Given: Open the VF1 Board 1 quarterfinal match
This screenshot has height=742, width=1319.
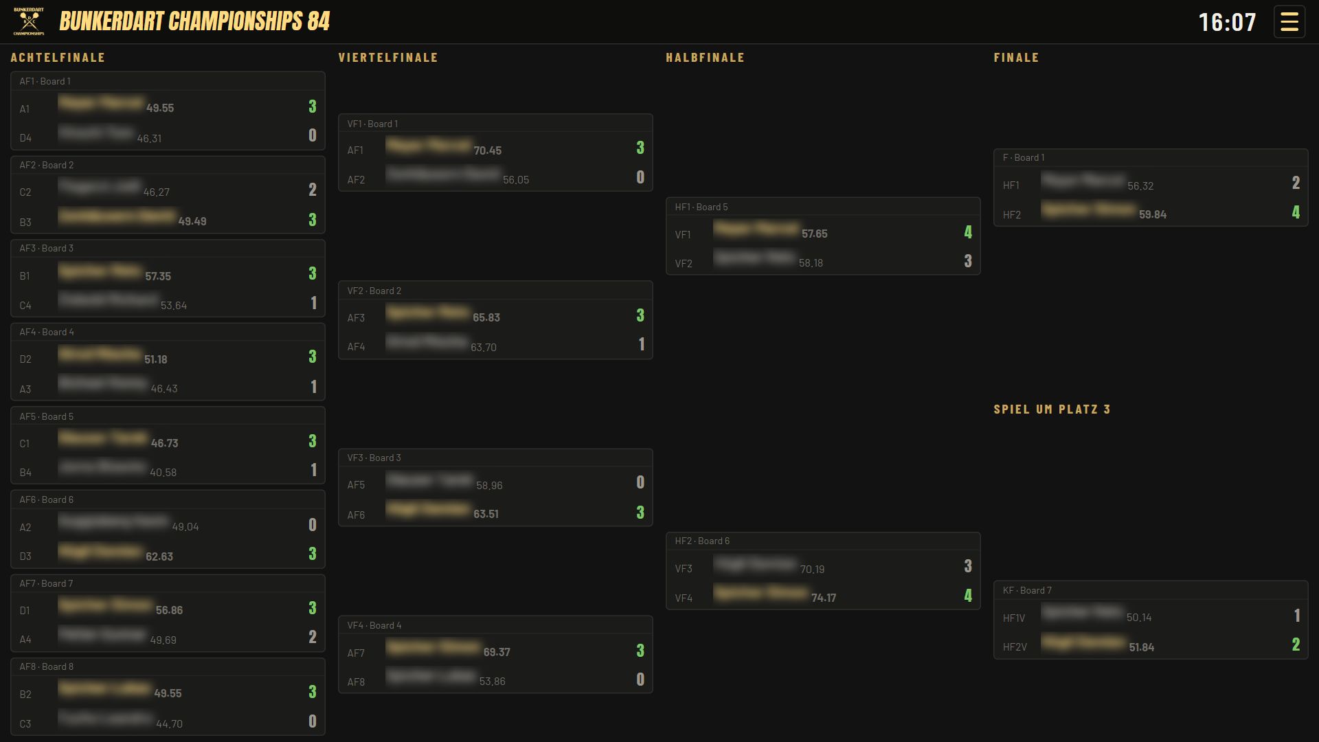Looking at the screenshot, I should click(495, 153).
